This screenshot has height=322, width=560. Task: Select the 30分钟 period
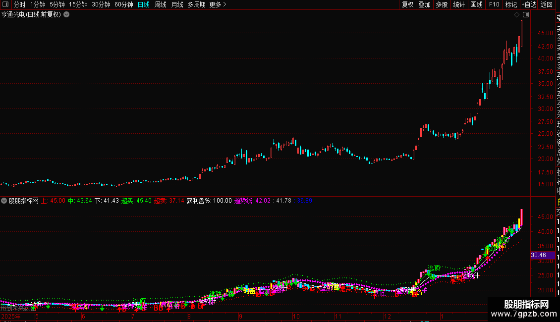101,4
